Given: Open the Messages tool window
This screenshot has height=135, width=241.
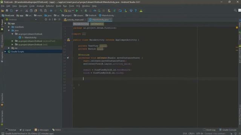Looking at the screenshot, I should (42, 130).
